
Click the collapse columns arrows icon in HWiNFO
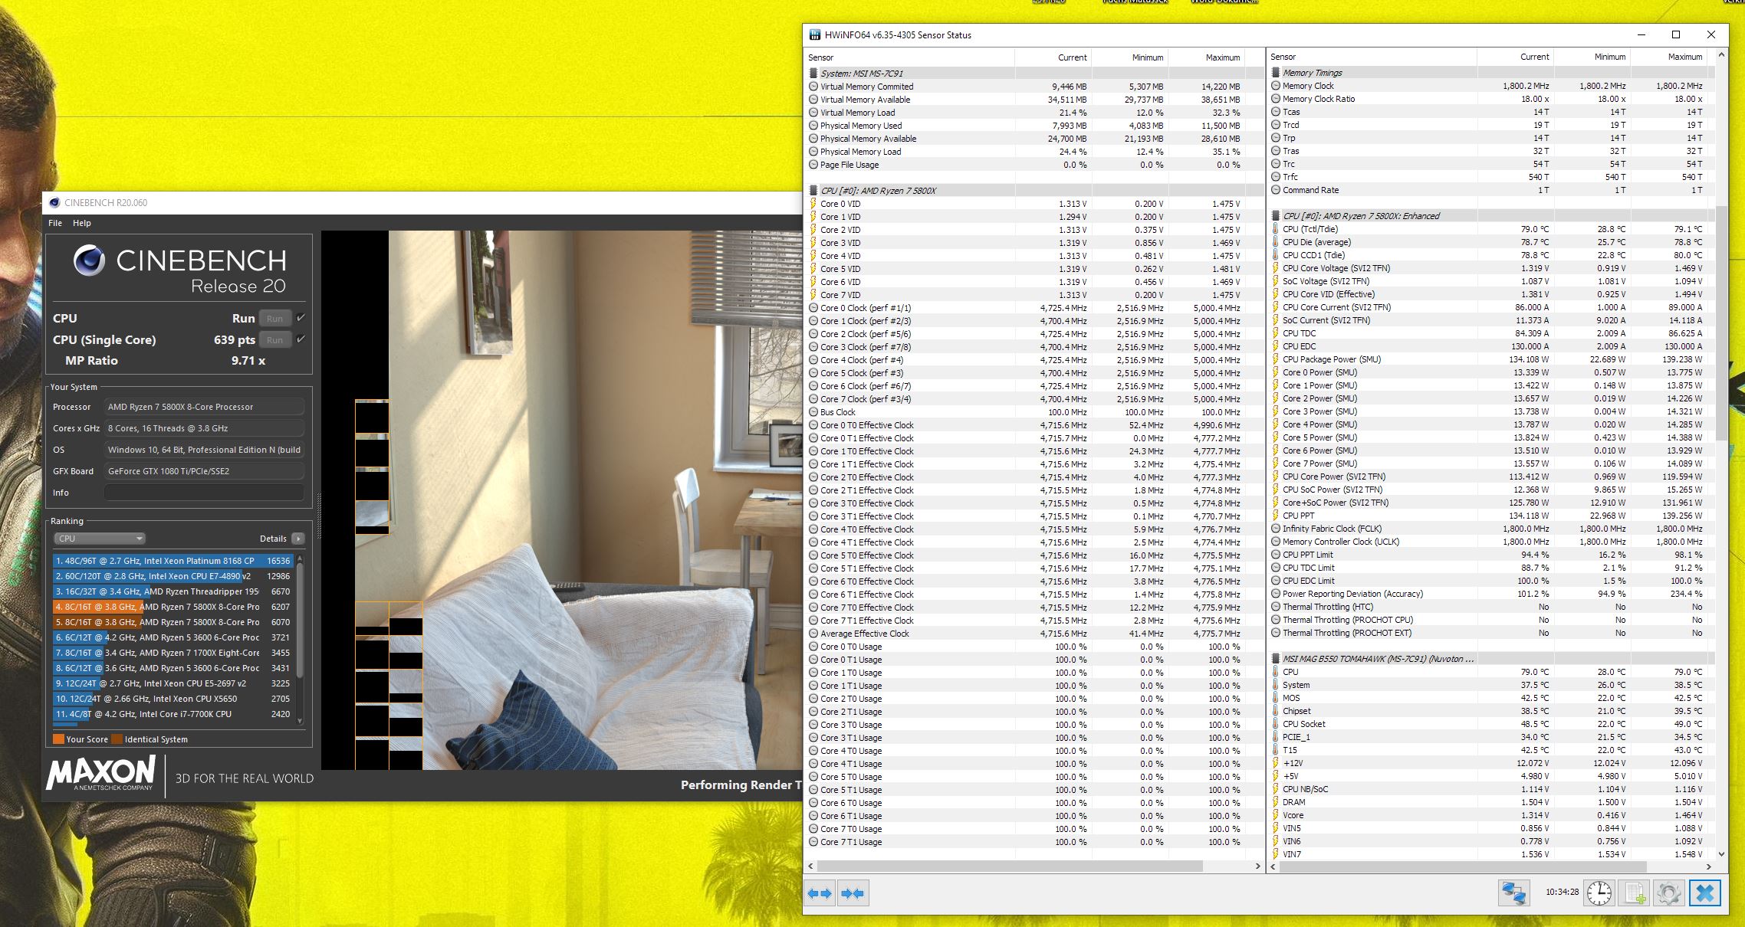pyautogui.click(x=853, y=893)
